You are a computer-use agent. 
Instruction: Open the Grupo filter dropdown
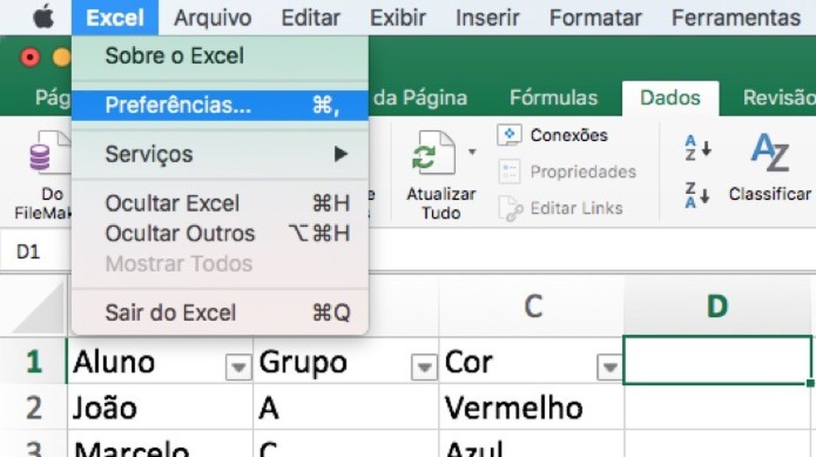click(424, 365)
